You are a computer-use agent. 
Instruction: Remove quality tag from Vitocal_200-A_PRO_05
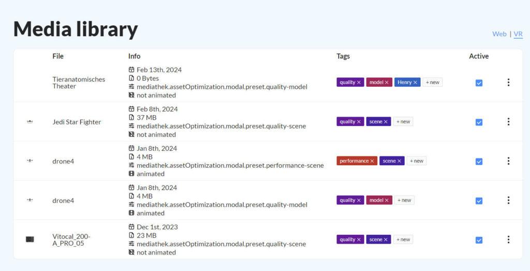tap(359, 240)
